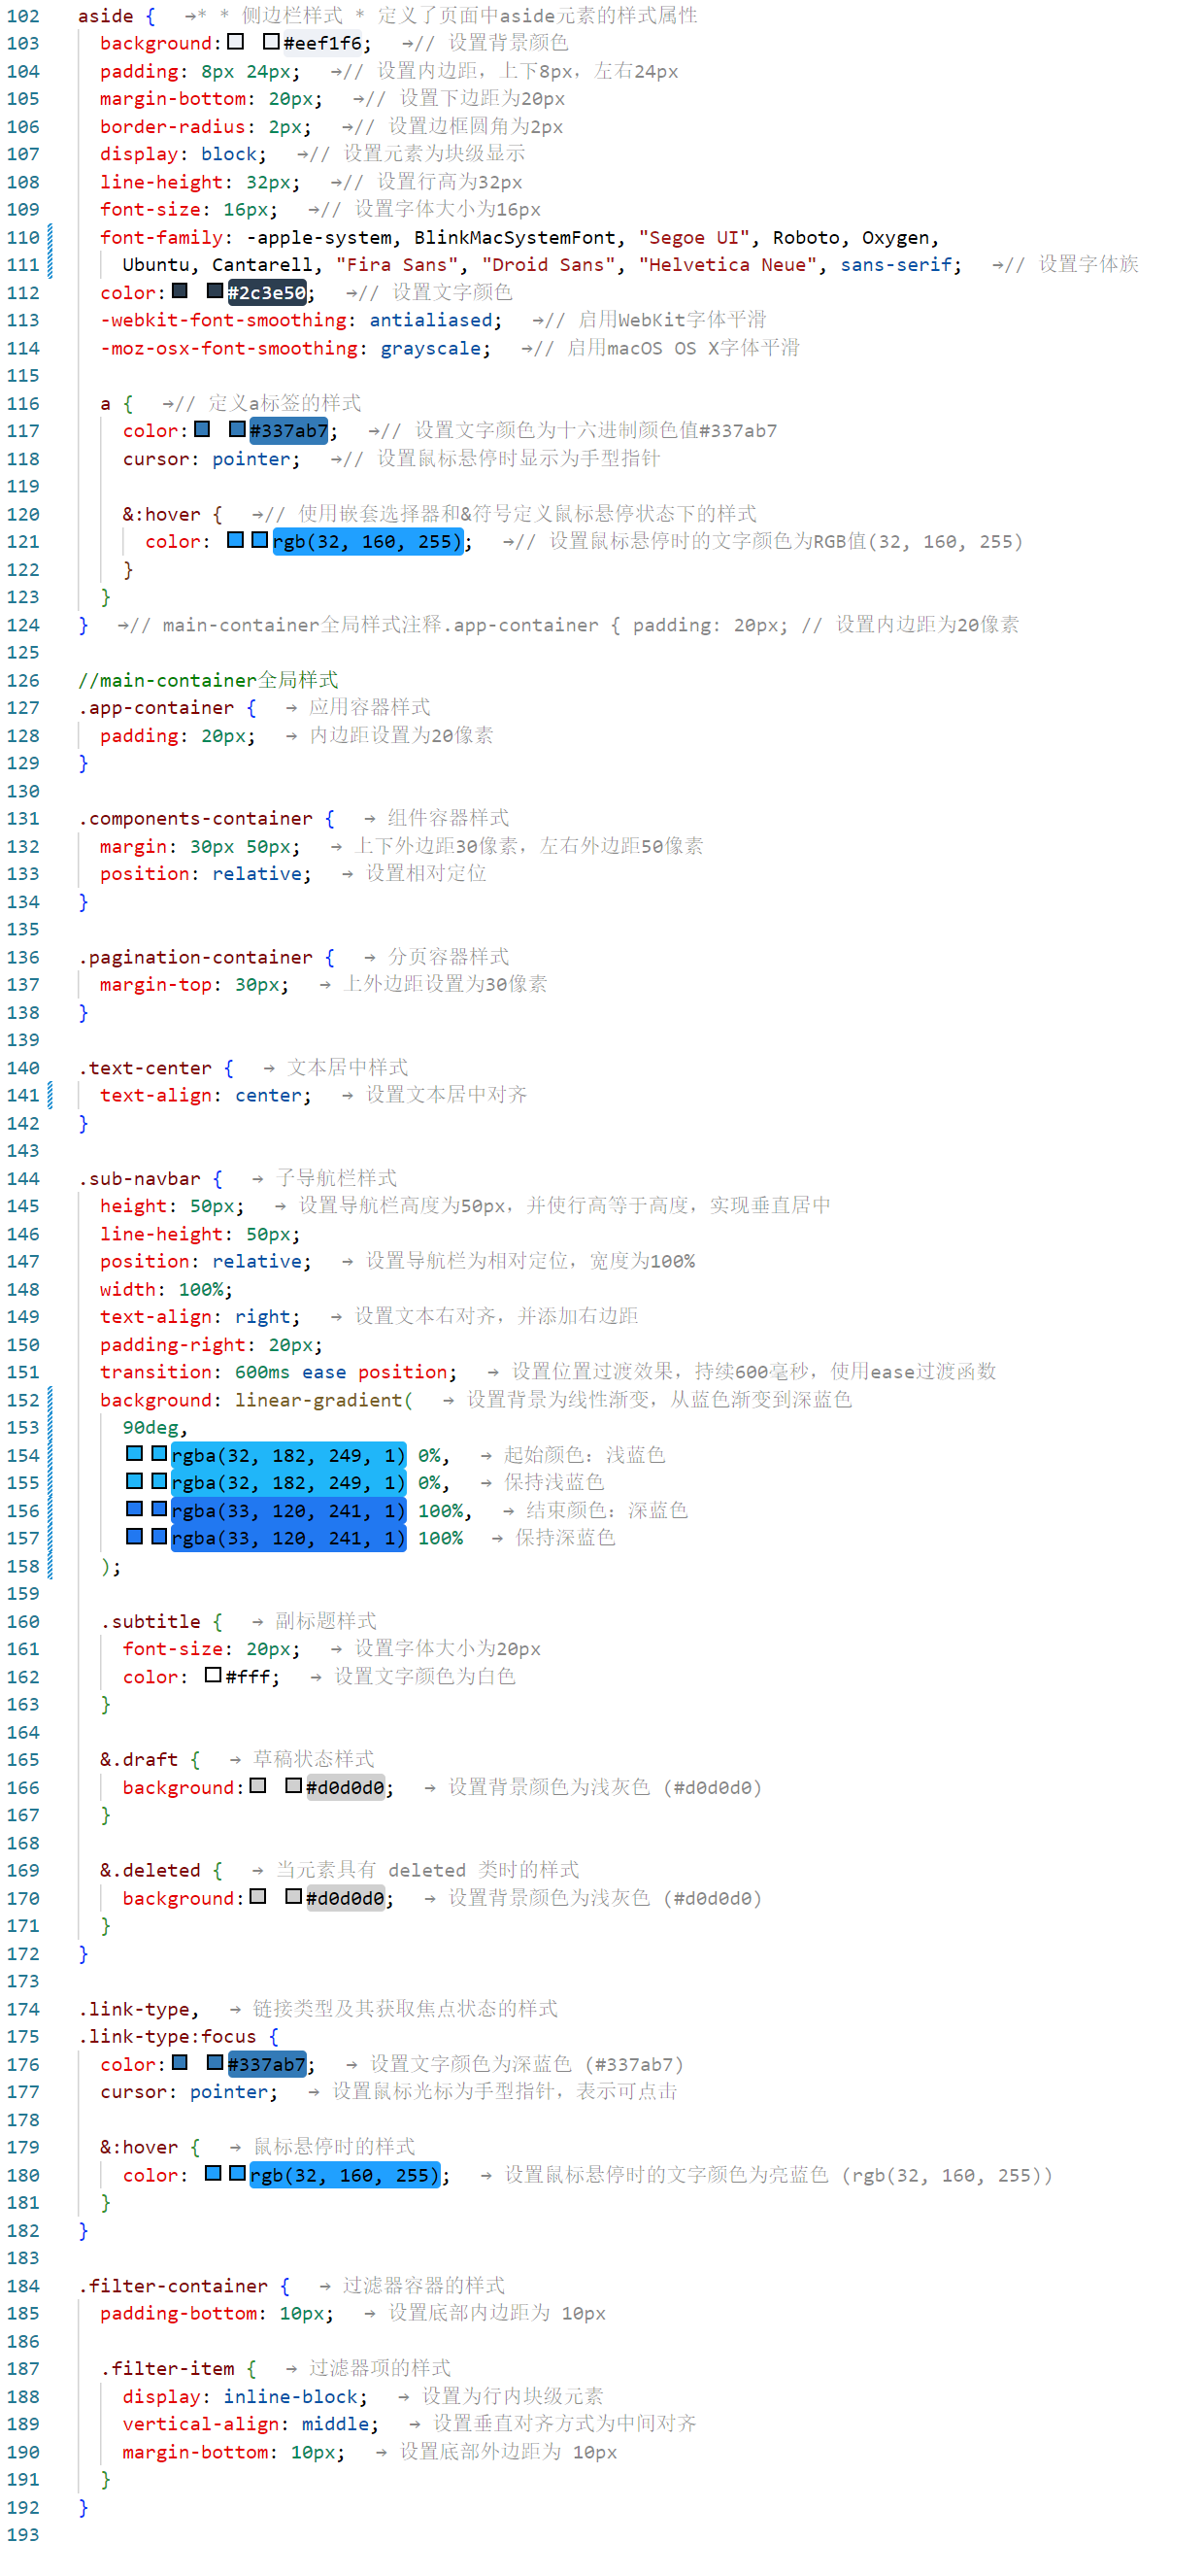This screenshot has height=2576, width=1204.
Task: Click the ".filter-item" selector
Action: (x=167, y=2368)
